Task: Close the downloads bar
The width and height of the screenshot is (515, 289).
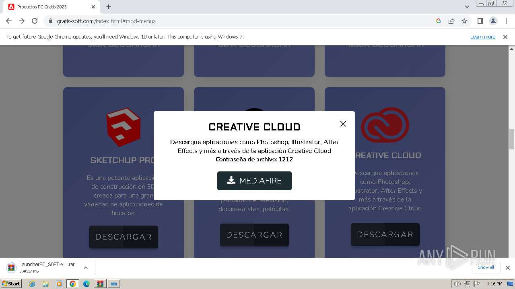Action: click(x=508, y=268)
